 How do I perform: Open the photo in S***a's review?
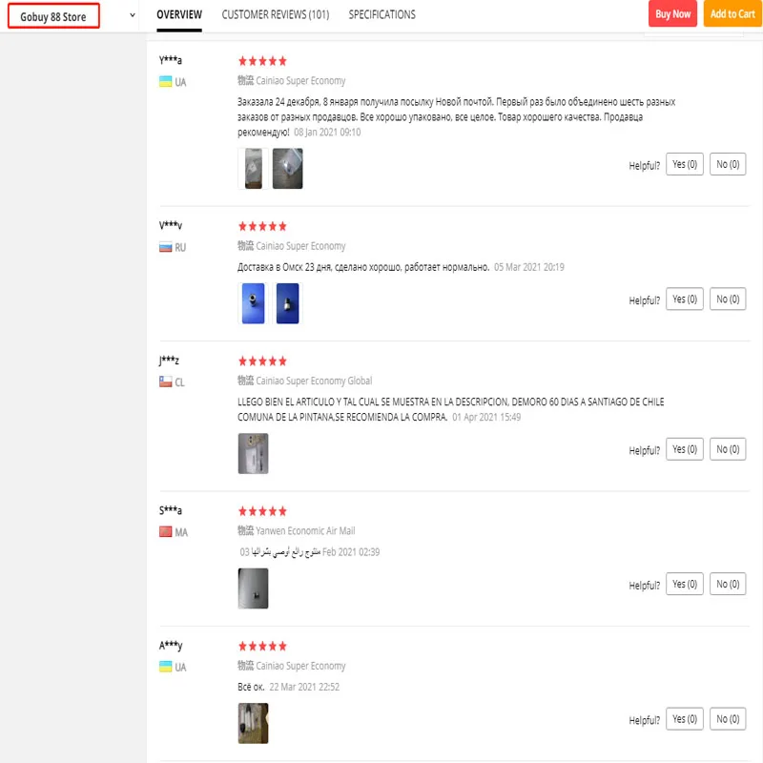[x=253, y=588]
